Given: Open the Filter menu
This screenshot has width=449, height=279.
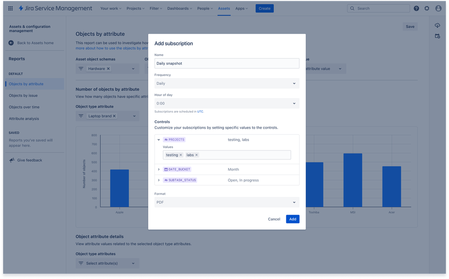Looking at the screenshot, I should [156, 8].
